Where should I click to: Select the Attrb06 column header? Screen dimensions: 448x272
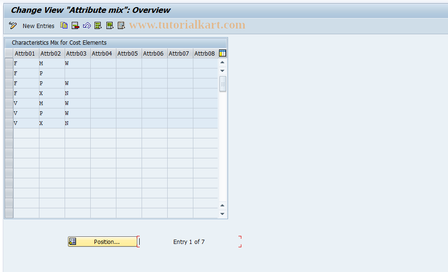(x=154, y=53)
